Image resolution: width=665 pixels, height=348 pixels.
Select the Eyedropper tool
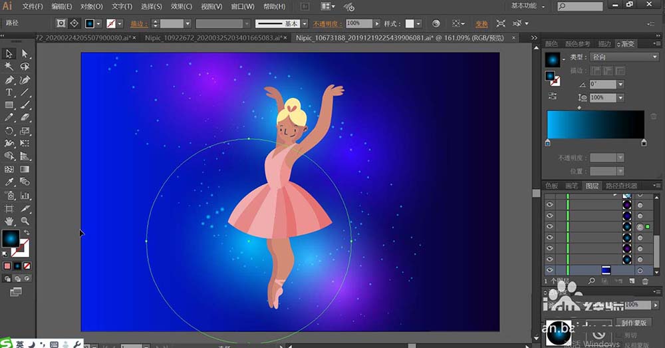[x=9, y=182]
